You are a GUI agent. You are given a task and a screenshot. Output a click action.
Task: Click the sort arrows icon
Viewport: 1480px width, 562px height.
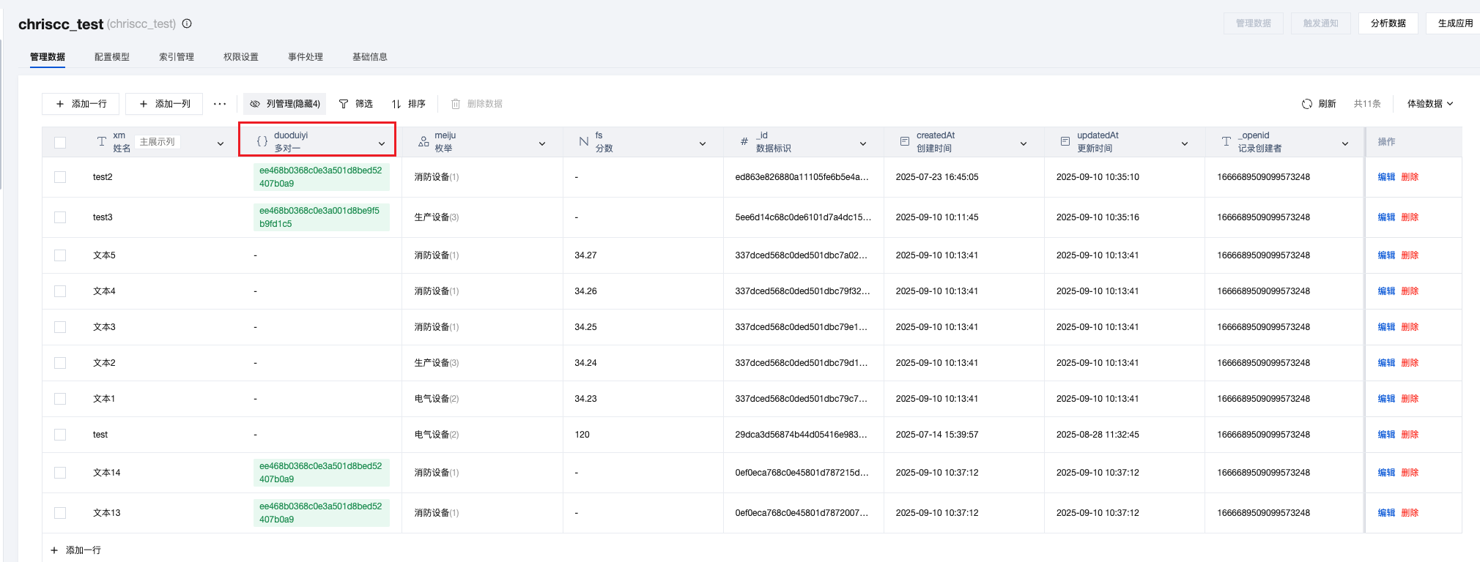click(x=396, y=104)
